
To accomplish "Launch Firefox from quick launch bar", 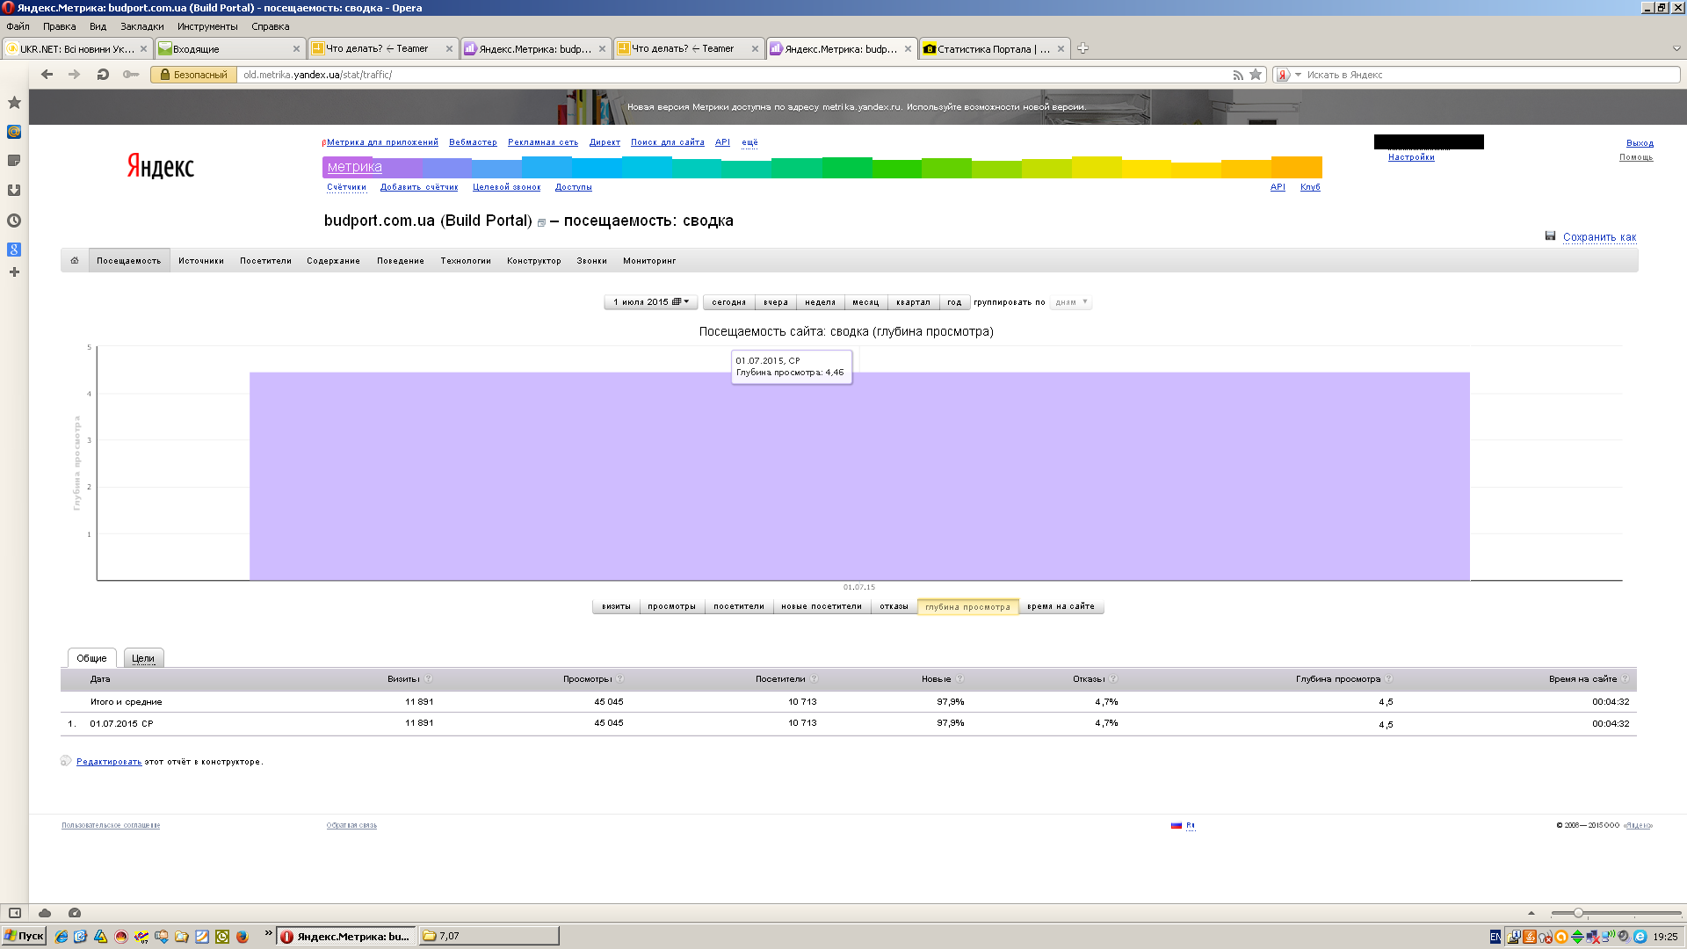I will [243, 937].
